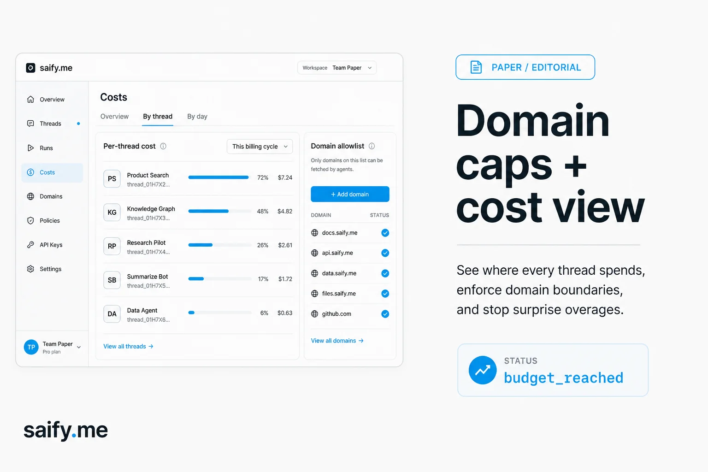Click the Runs play icon in sidebar

(30, 148)
